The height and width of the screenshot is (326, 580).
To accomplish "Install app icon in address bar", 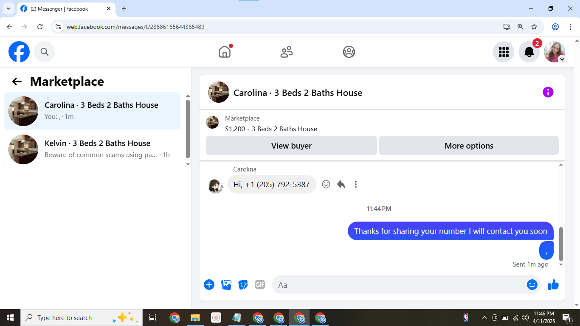I will click(507, 27).
